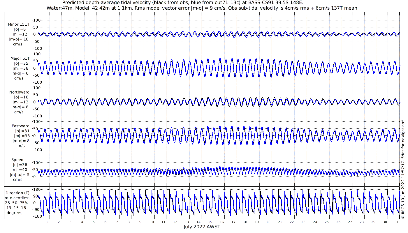
Task: Click '|o| =8' under Minor 151T
Action: pos(20,29)
